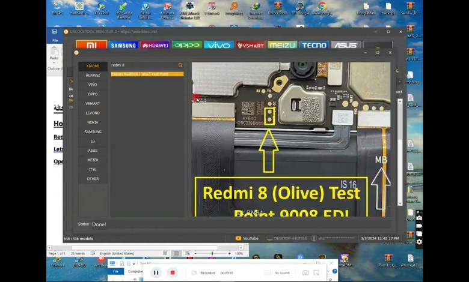Select XIAOMI in the brand list
This screenshot has height=282, width=469.
pyautogui.click(x=93, y=66)
